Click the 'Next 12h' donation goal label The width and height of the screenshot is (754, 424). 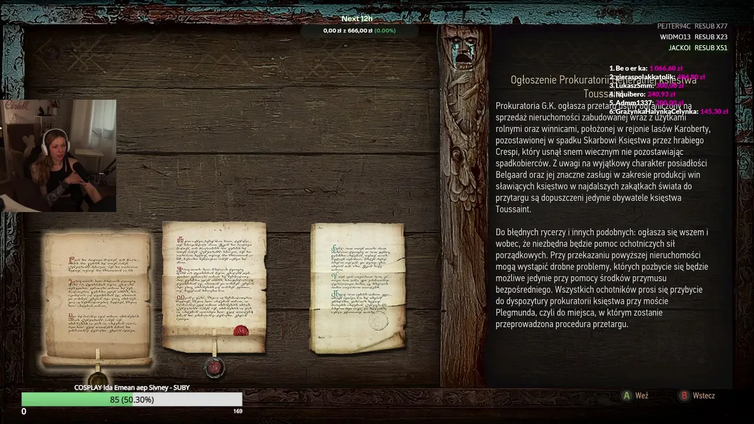357,19
